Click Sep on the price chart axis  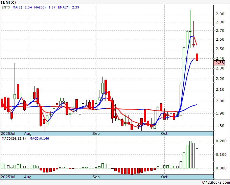(96, 133)
